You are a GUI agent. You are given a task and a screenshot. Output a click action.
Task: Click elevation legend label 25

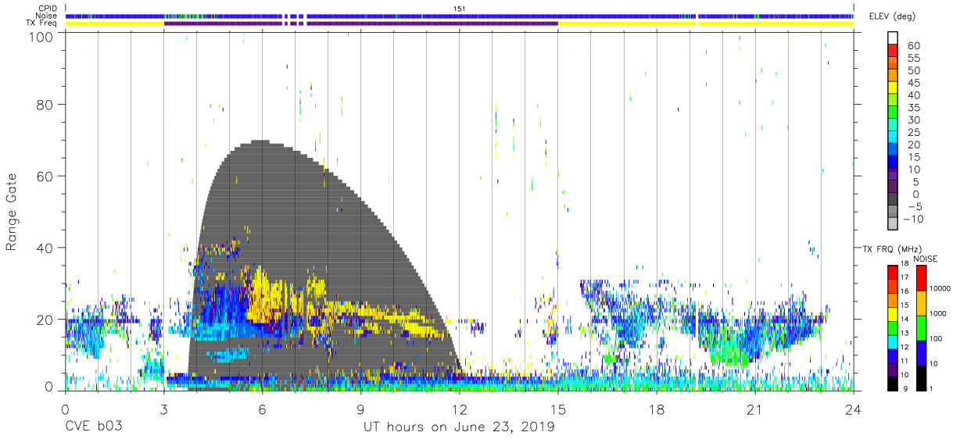coord(913,133)
